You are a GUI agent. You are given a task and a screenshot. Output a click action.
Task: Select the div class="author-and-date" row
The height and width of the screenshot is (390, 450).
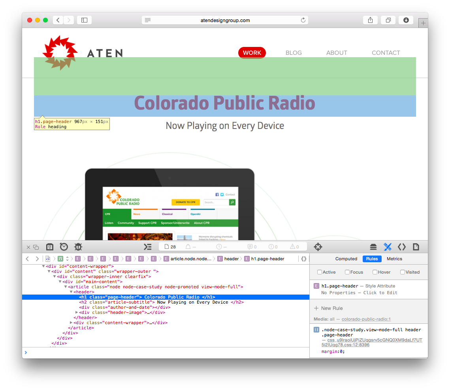[166, 308]
